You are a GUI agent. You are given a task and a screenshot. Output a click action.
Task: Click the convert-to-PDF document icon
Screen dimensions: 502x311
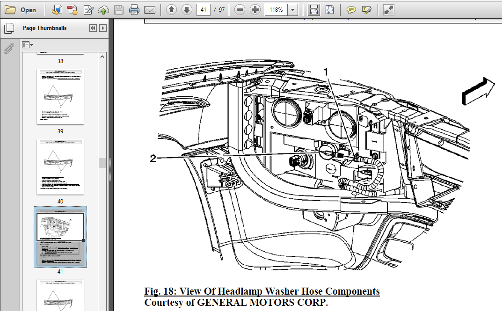(57, 10)
